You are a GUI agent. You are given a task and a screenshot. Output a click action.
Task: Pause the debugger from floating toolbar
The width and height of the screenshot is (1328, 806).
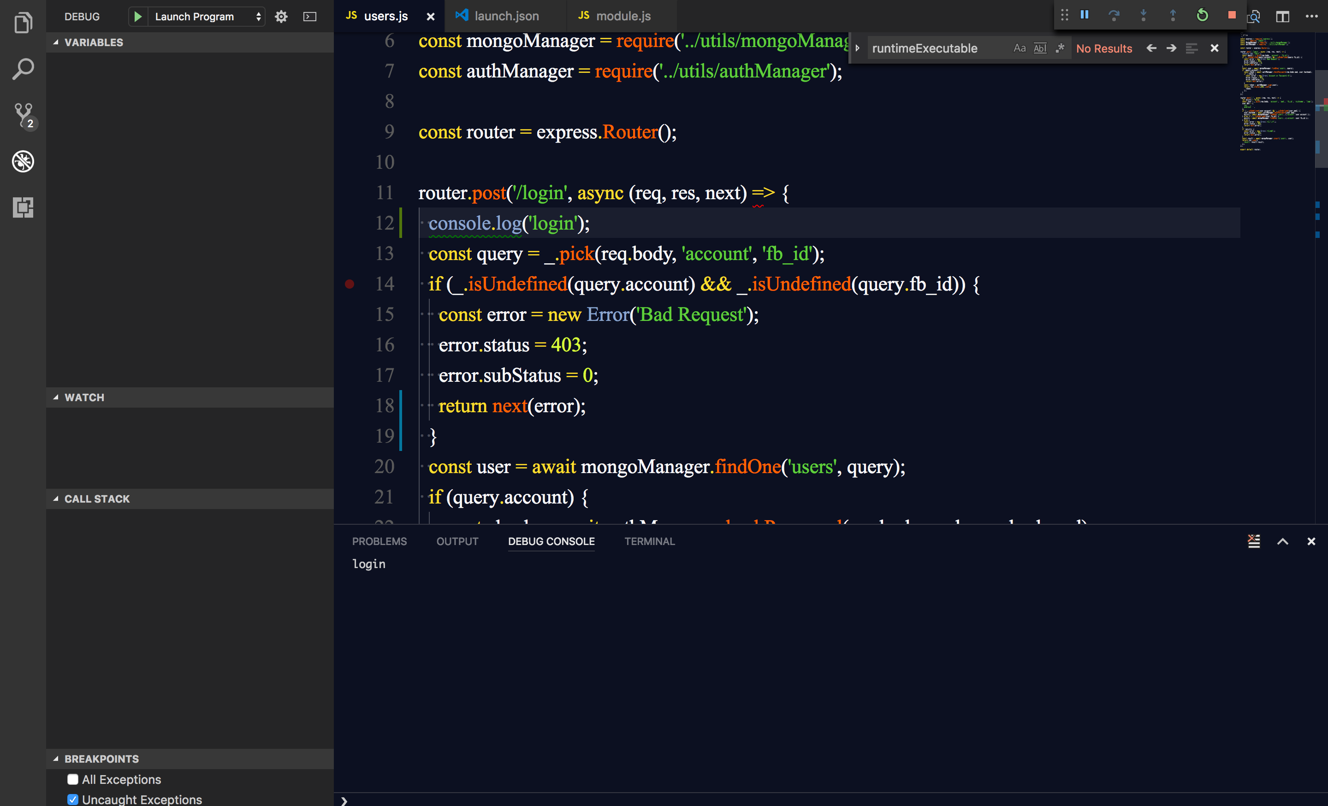1085,15
